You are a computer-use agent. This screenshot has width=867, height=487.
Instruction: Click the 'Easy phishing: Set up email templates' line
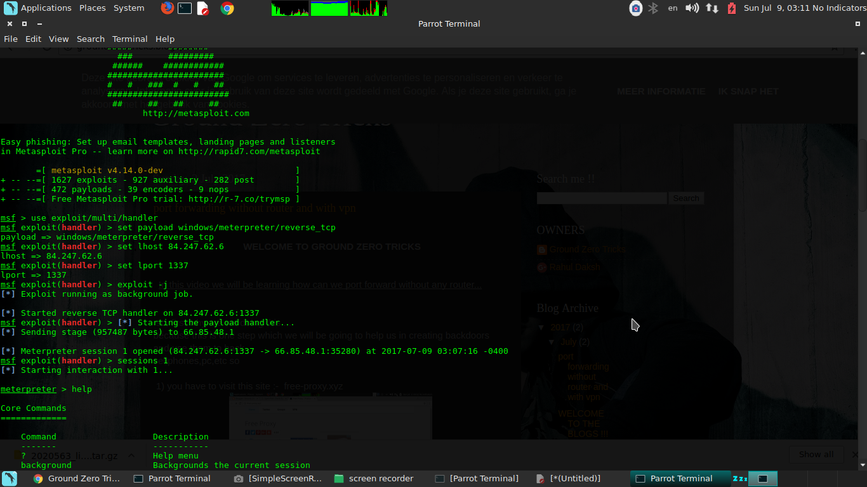(168, 142)
